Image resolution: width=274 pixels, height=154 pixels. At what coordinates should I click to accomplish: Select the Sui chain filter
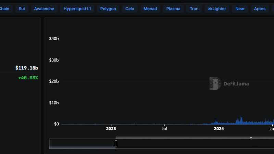click(x=22, y=9)
